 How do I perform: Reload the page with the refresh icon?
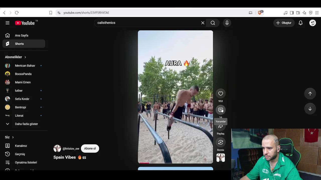coord(17,13)
